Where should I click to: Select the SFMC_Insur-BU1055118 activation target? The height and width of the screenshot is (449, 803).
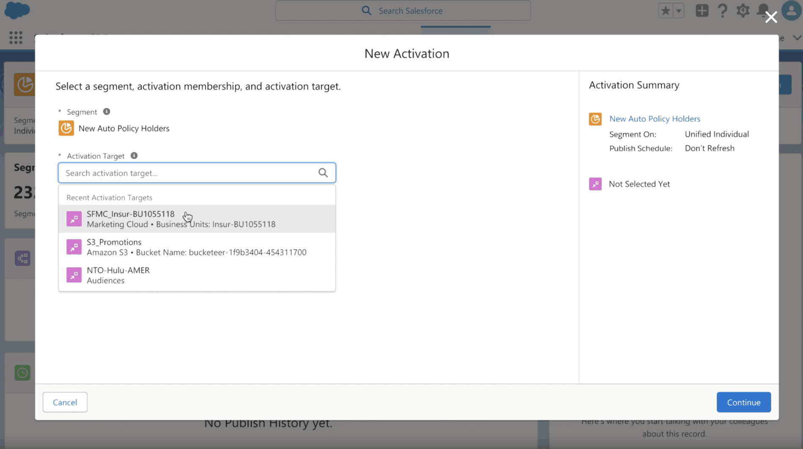[197, 219]
